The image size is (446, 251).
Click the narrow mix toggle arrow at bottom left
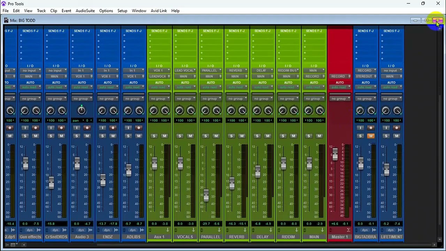tap(7, 245)
